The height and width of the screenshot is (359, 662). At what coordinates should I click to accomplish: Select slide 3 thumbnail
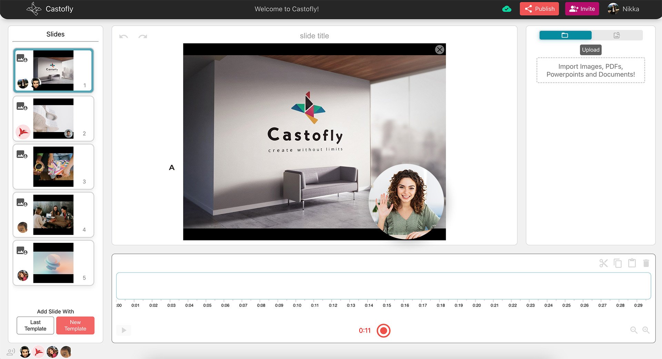point(53,167)
